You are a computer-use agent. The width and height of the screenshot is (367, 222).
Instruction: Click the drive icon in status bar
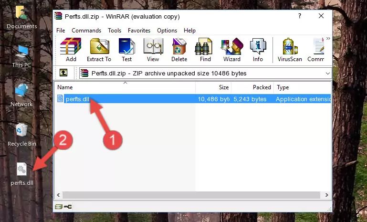(x=59, y=207)
